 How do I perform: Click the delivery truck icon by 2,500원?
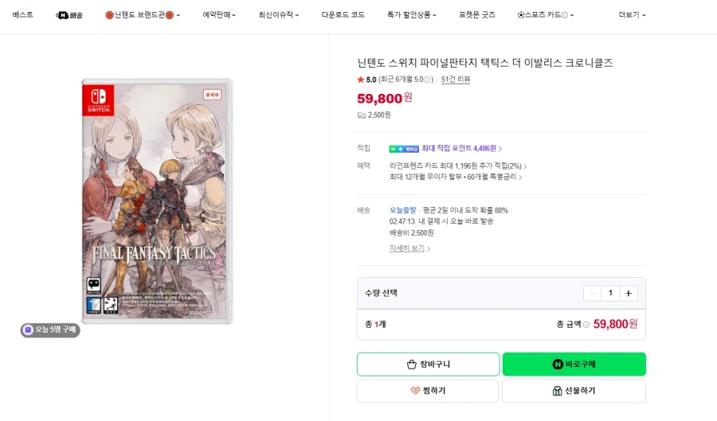coord(361,115)
